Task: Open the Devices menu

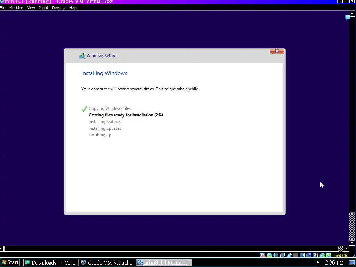Action: [x=58, y=8]
